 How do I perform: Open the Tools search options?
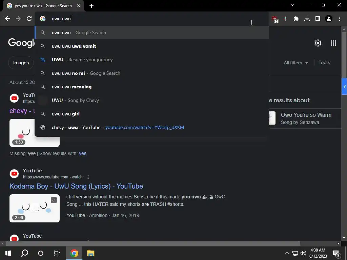[324, 63]
